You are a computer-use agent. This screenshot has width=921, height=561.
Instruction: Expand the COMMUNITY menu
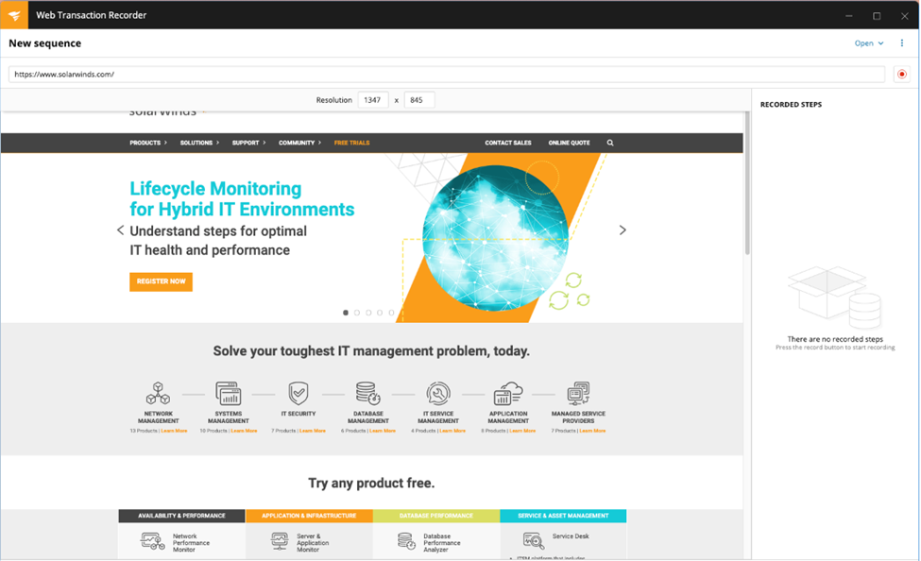[x=300, y=143]
